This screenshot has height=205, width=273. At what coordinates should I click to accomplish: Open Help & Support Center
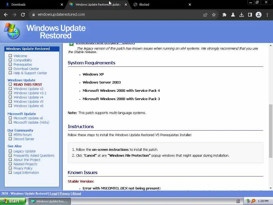30,73
